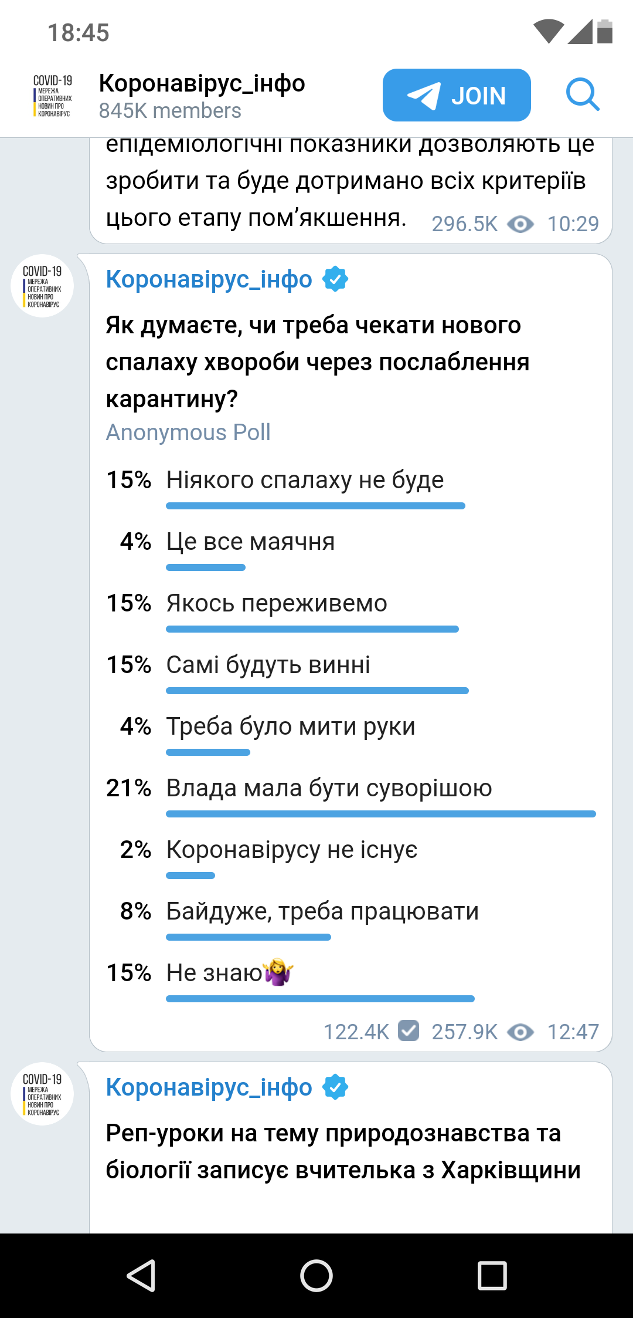The image size is (633, 1318).
Task: Tap the Android back navigation button
Action: click(141, 1275)
